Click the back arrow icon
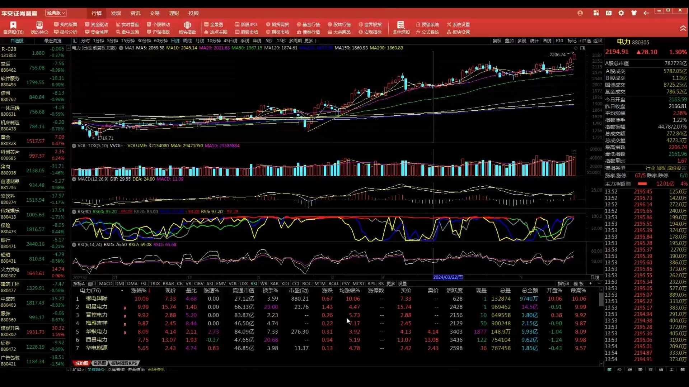This screenshot has width=689, height=387. pos(646,13)
